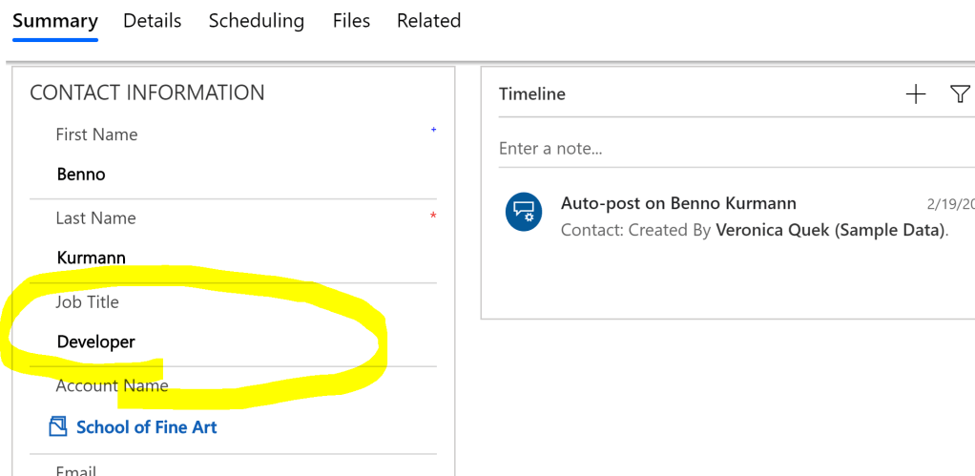975x476 pixels.
Task: Click the Enter a note field
Action: coord(725,149)
